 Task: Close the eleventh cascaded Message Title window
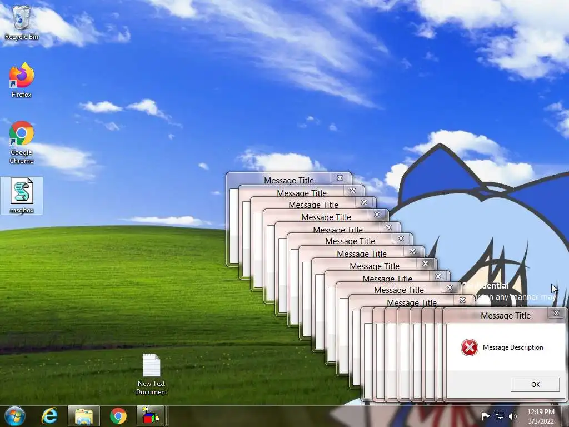462,300
